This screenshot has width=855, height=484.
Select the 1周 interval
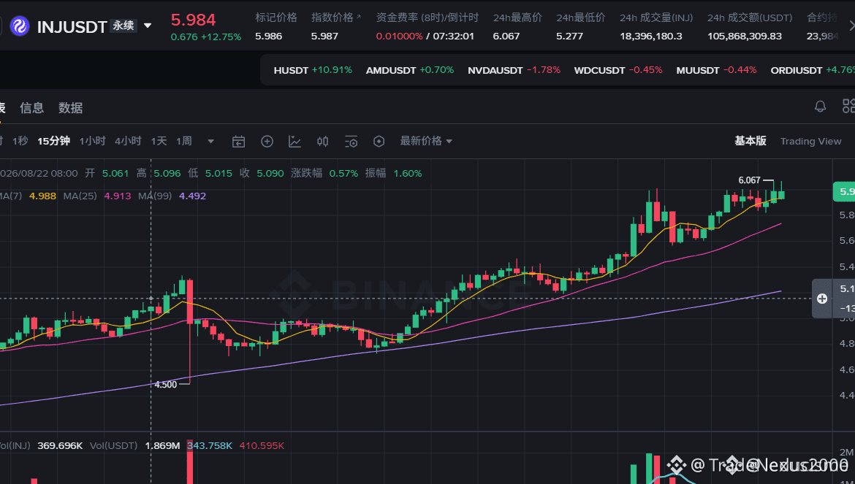183,141
